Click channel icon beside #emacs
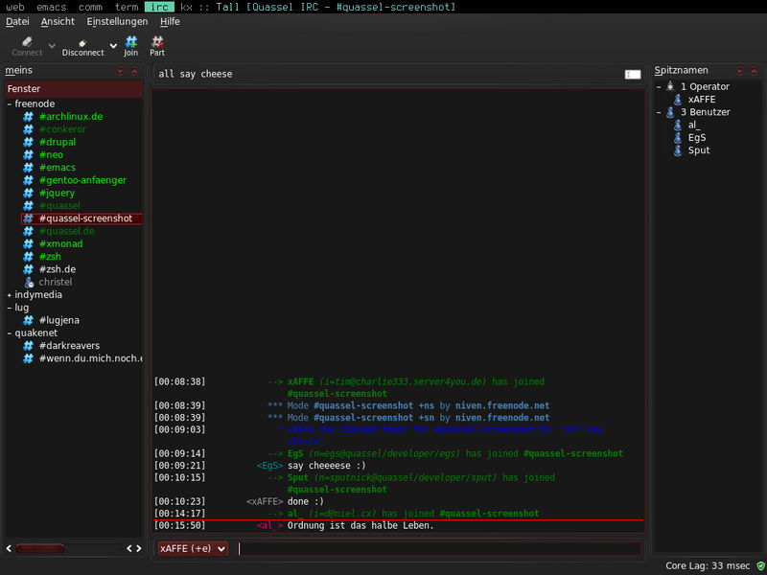 pyautogui.click(x=29, y=167)
